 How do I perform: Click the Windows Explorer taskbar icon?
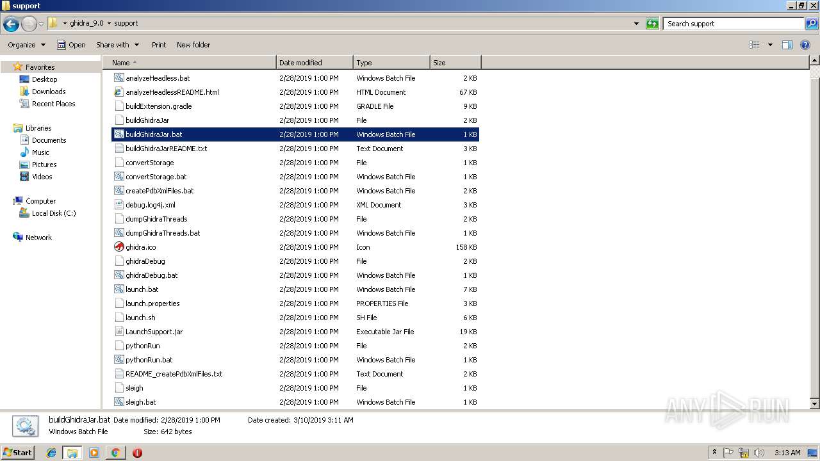click(x=72, y=453)
